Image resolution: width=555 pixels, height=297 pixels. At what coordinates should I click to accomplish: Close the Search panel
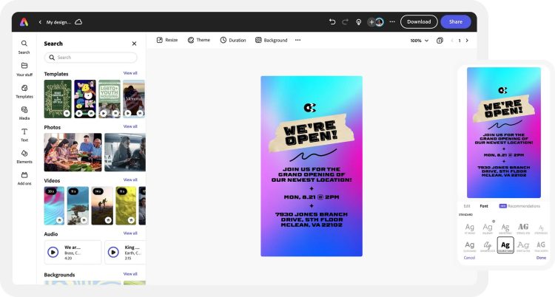[134, 44]
